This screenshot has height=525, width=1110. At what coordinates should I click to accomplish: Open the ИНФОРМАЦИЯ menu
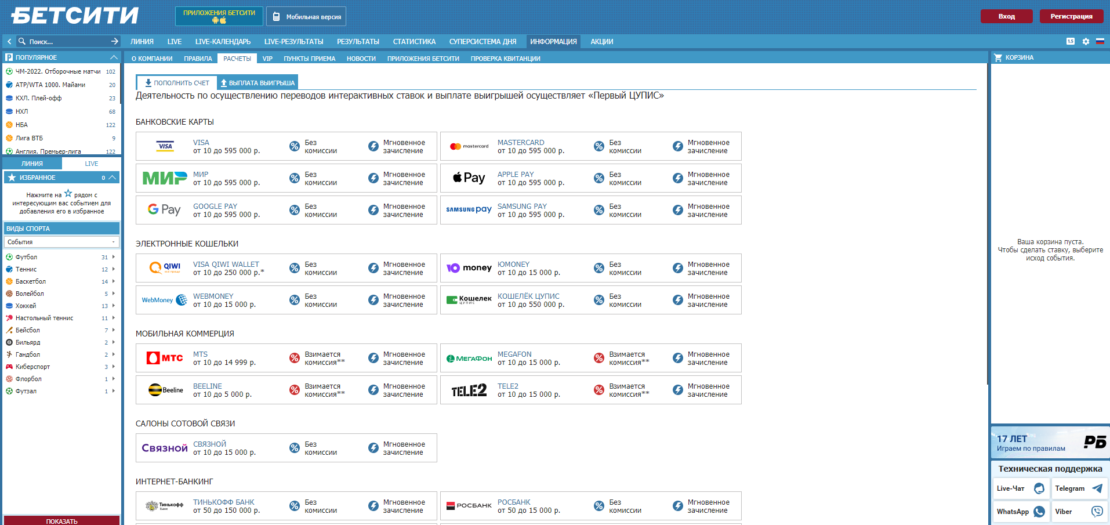pos(553,41)
